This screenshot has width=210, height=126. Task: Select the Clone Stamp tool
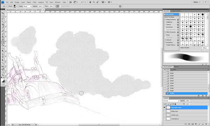(3, 37)
